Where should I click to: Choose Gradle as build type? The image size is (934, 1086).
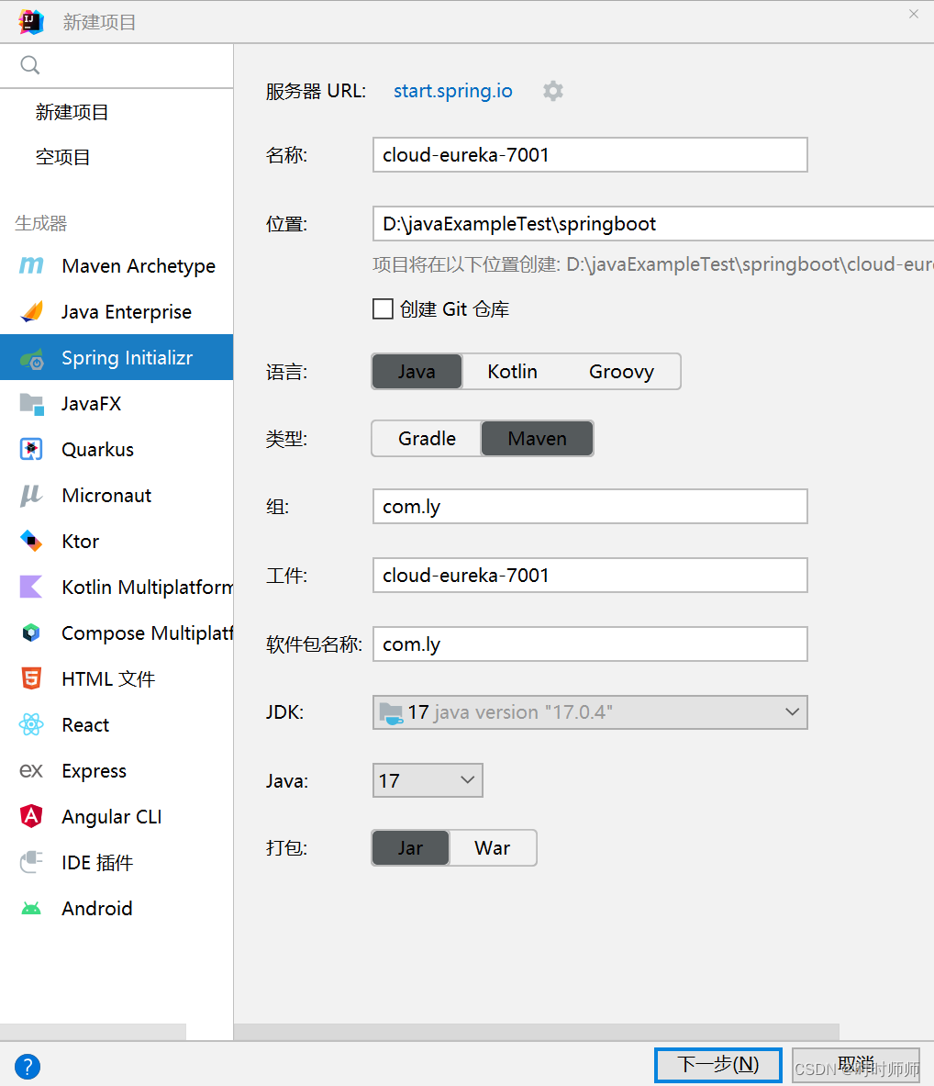428,439
